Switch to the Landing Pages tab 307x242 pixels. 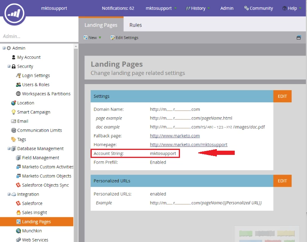(101, 25)
